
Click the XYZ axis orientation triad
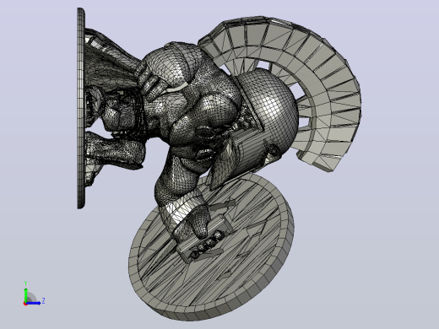pos(33,294)
